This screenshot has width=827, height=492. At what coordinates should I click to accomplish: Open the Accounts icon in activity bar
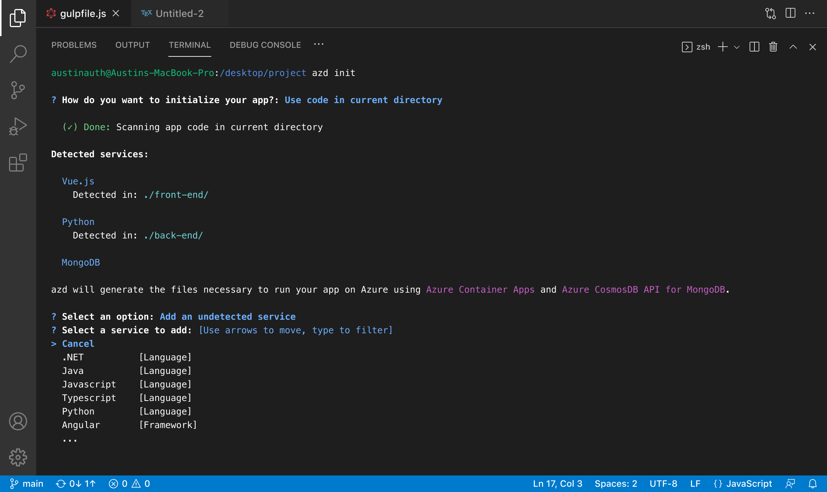[18, 422]
